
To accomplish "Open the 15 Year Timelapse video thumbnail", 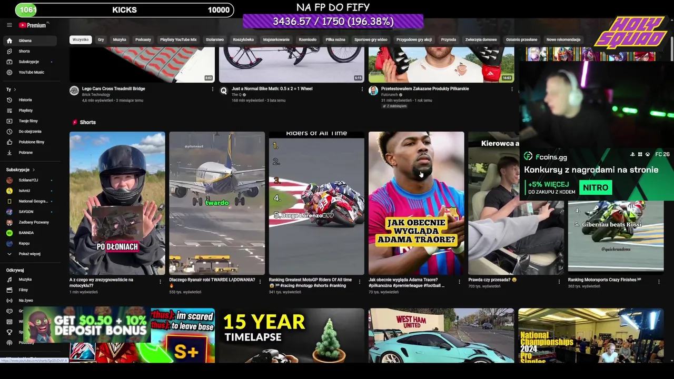I will click(x=292, y=335).
